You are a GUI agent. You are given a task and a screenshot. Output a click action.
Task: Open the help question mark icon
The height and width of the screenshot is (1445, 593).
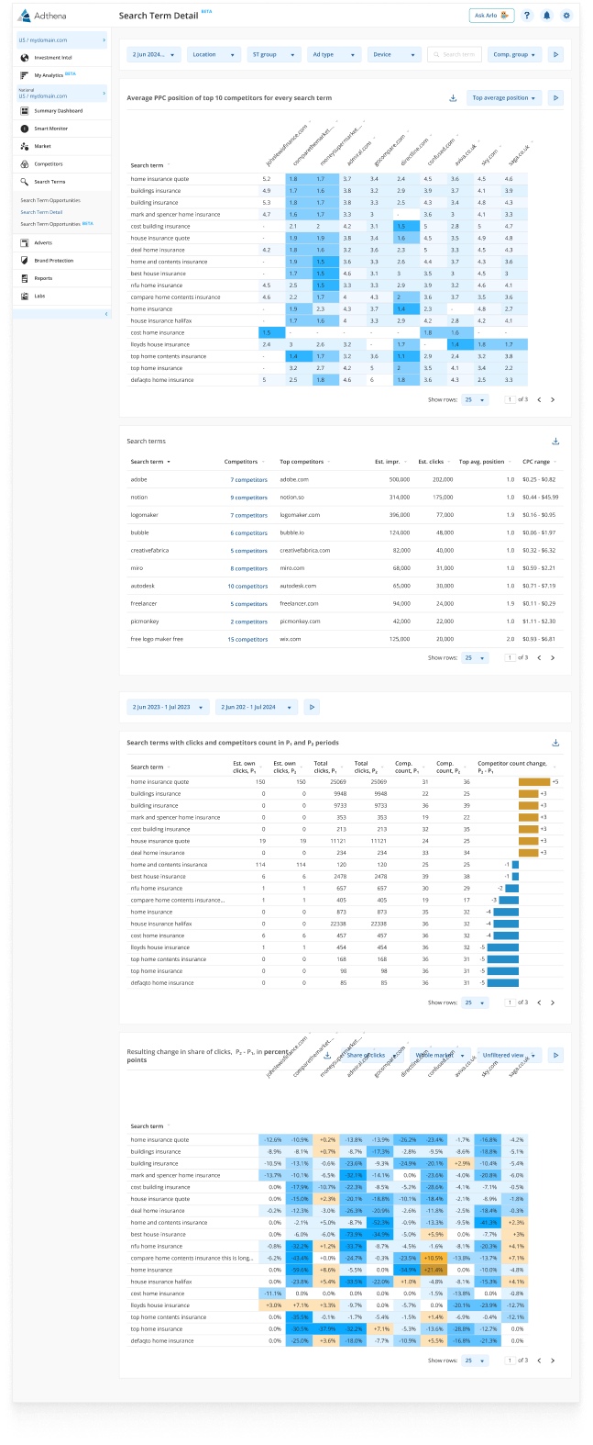(x=527, y=16)
